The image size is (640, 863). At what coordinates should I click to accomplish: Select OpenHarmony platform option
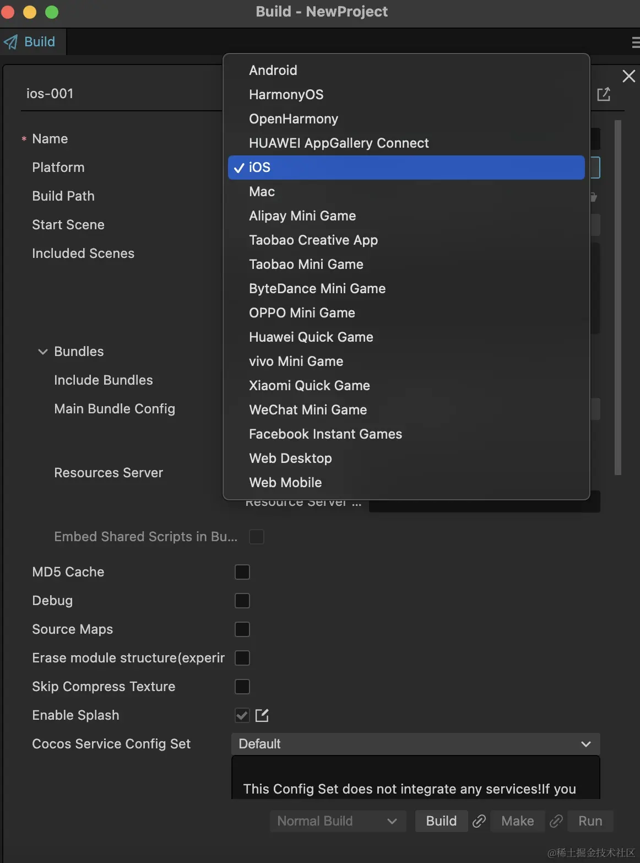coord(406,119)
